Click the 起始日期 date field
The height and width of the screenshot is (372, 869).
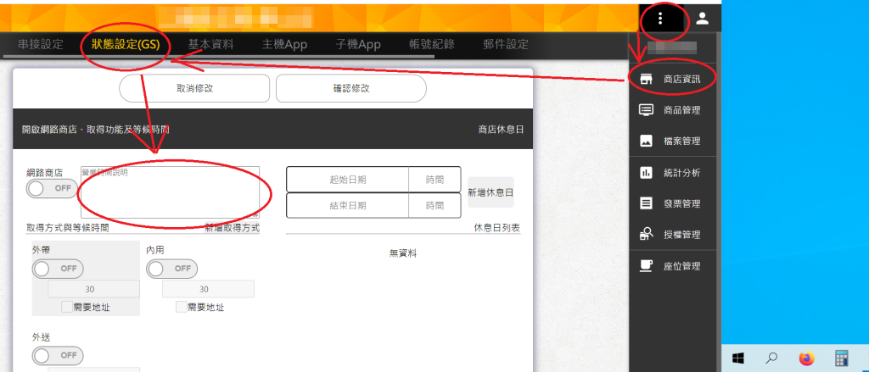click(348, 180)
